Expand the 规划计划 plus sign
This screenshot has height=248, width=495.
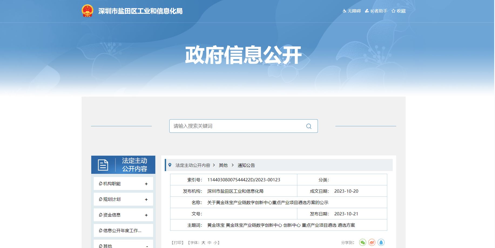[146, 199]
